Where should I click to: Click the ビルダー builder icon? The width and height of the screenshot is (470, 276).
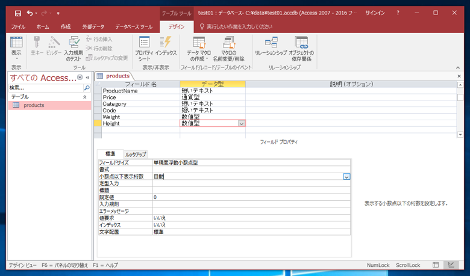point(54,46)
